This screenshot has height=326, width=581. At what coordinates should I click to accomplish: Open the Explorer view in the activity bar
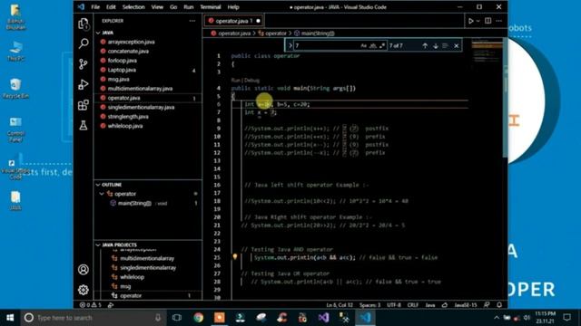84,24
